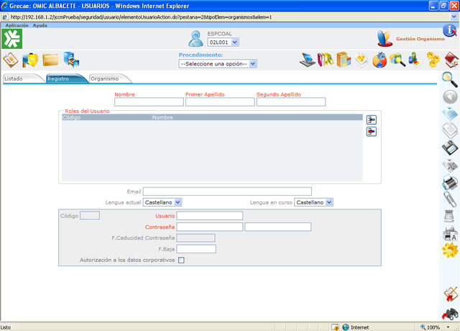Click the box with magnifier search icon
Image resolution: width=460 pixels, height=331 pixels.
click(397, 60)
